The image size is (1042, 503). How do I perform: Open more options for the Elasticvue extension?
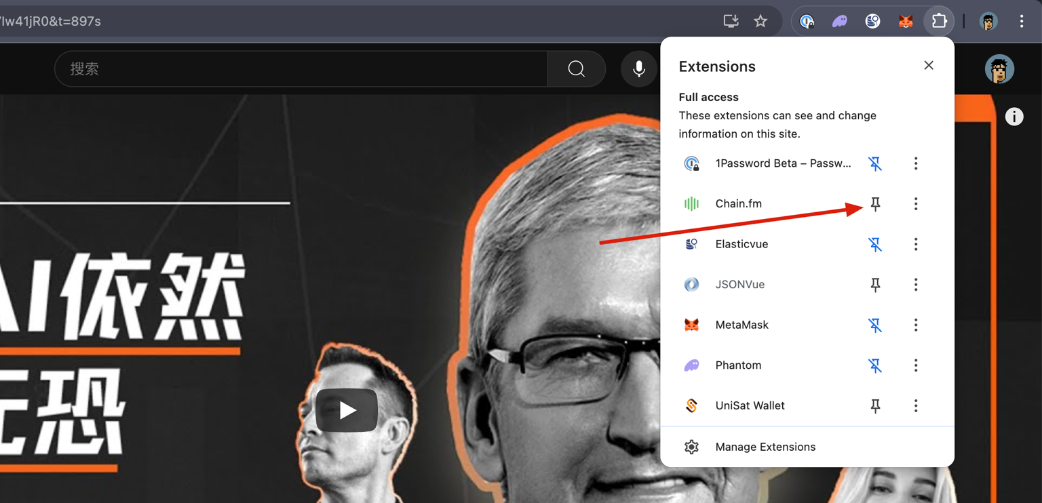(x=915, y=244)
